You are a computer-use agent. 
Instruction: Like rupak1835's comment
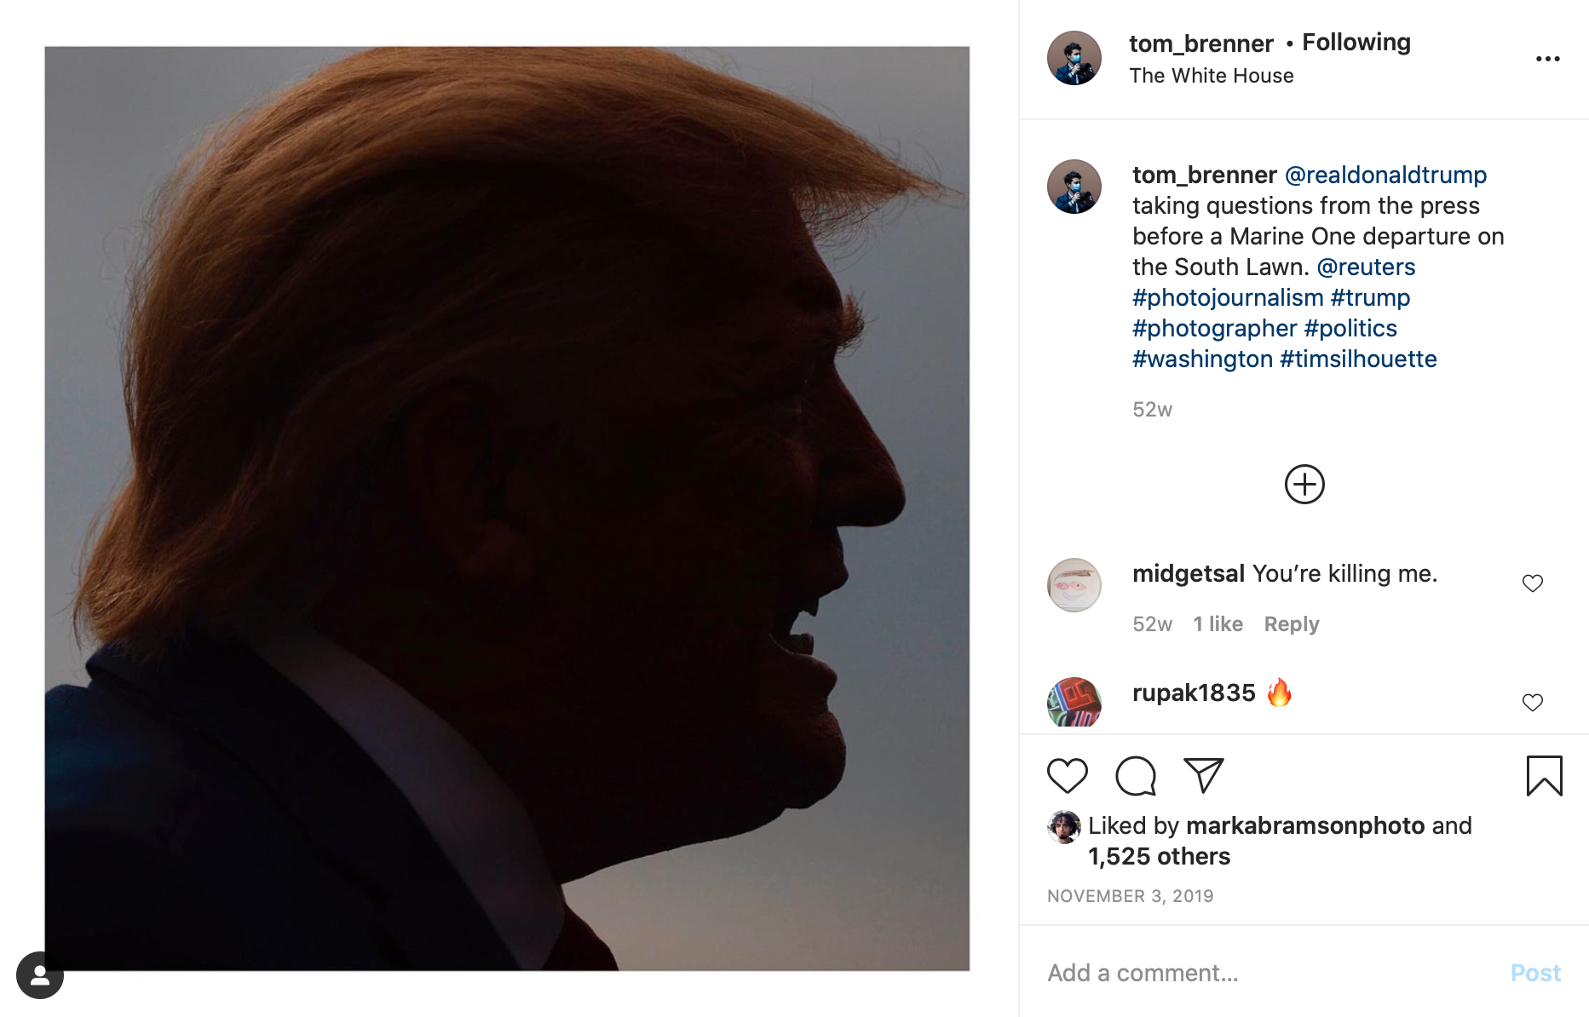click(1532, 703)
